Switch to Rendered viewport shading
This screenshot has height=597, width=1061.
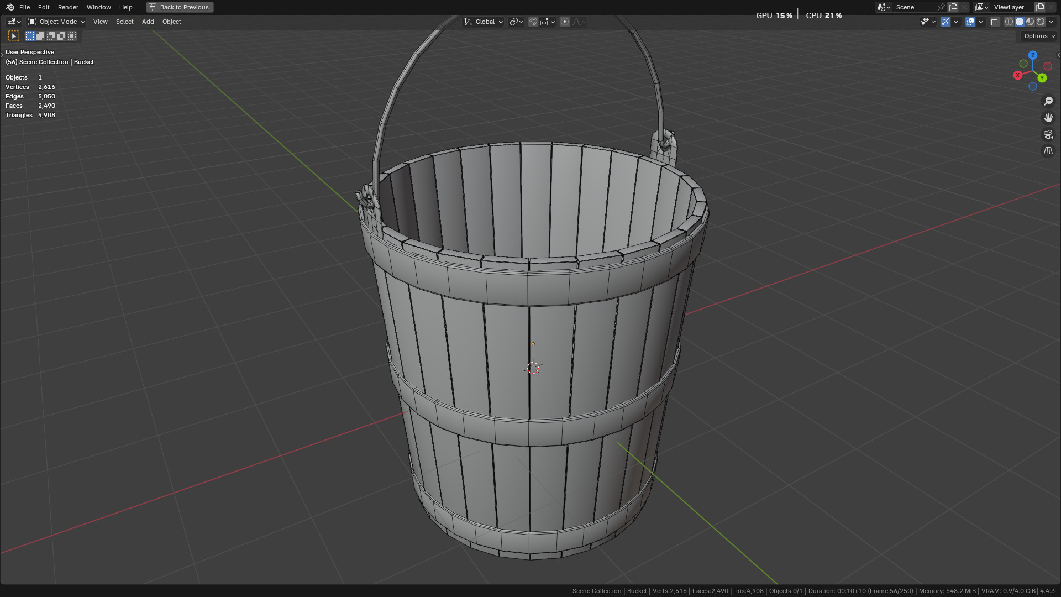pyautogui.click(x=1041, y=22)
